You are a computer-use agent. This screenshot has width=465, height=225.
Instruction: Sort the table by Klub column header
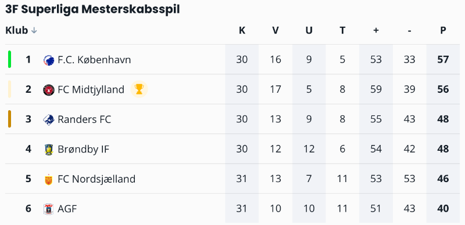click(17, 31)
